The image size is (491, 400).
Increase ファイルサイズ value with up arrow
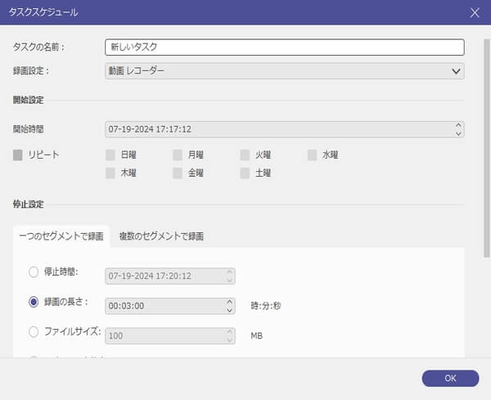pos(229,332)
